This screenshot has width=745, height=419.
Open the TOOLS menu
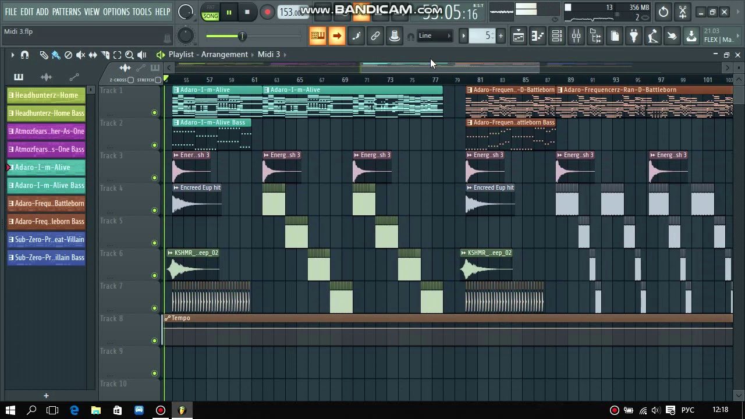(142, 12)
